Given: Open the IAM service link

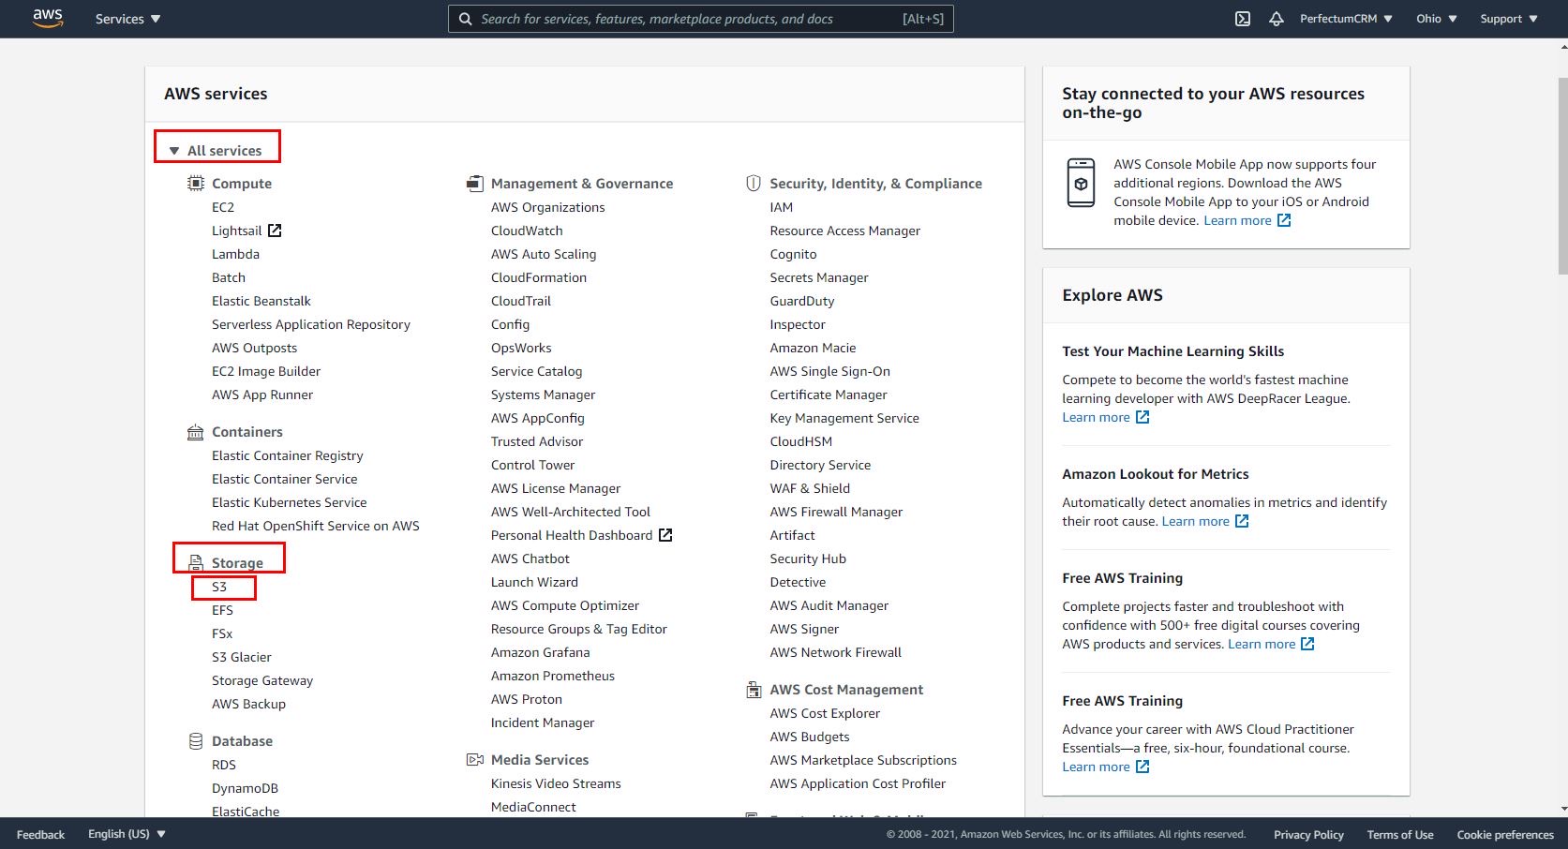Looking at the screenshot, I should 782,207.
